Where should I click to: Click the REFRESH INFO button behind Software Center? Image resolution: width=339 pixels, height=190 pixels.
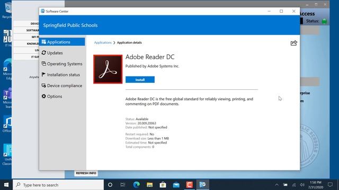tap(86, 173)
